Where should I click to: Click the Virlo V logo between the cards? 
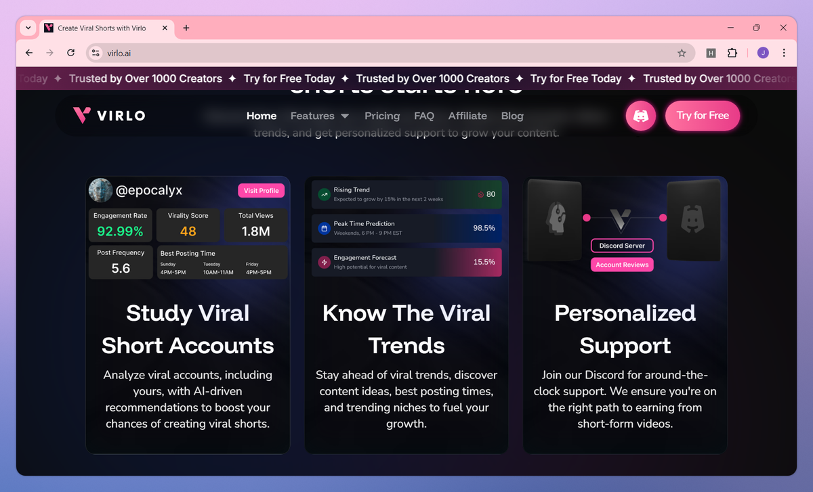click(x=620, y=219)
